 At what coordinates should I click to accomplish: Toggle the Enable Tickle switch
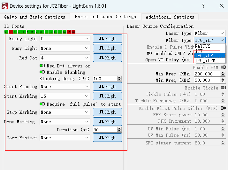(x=223, y=88)
